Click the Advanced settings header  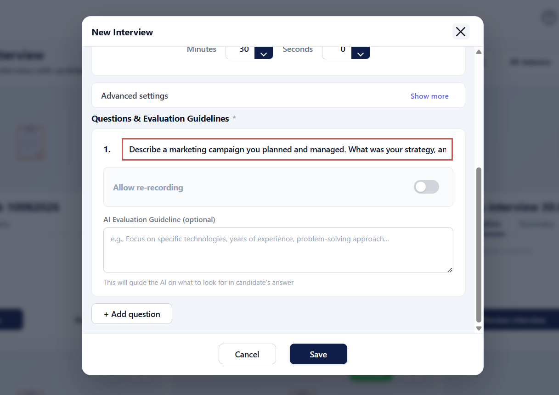(278, 95)
